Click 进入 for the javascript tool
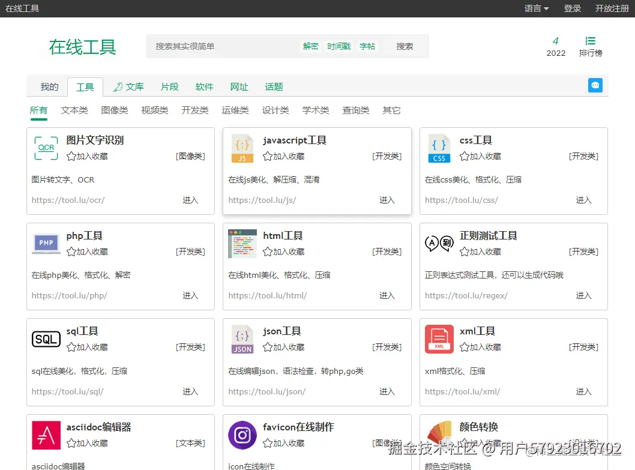 [387, 200]
